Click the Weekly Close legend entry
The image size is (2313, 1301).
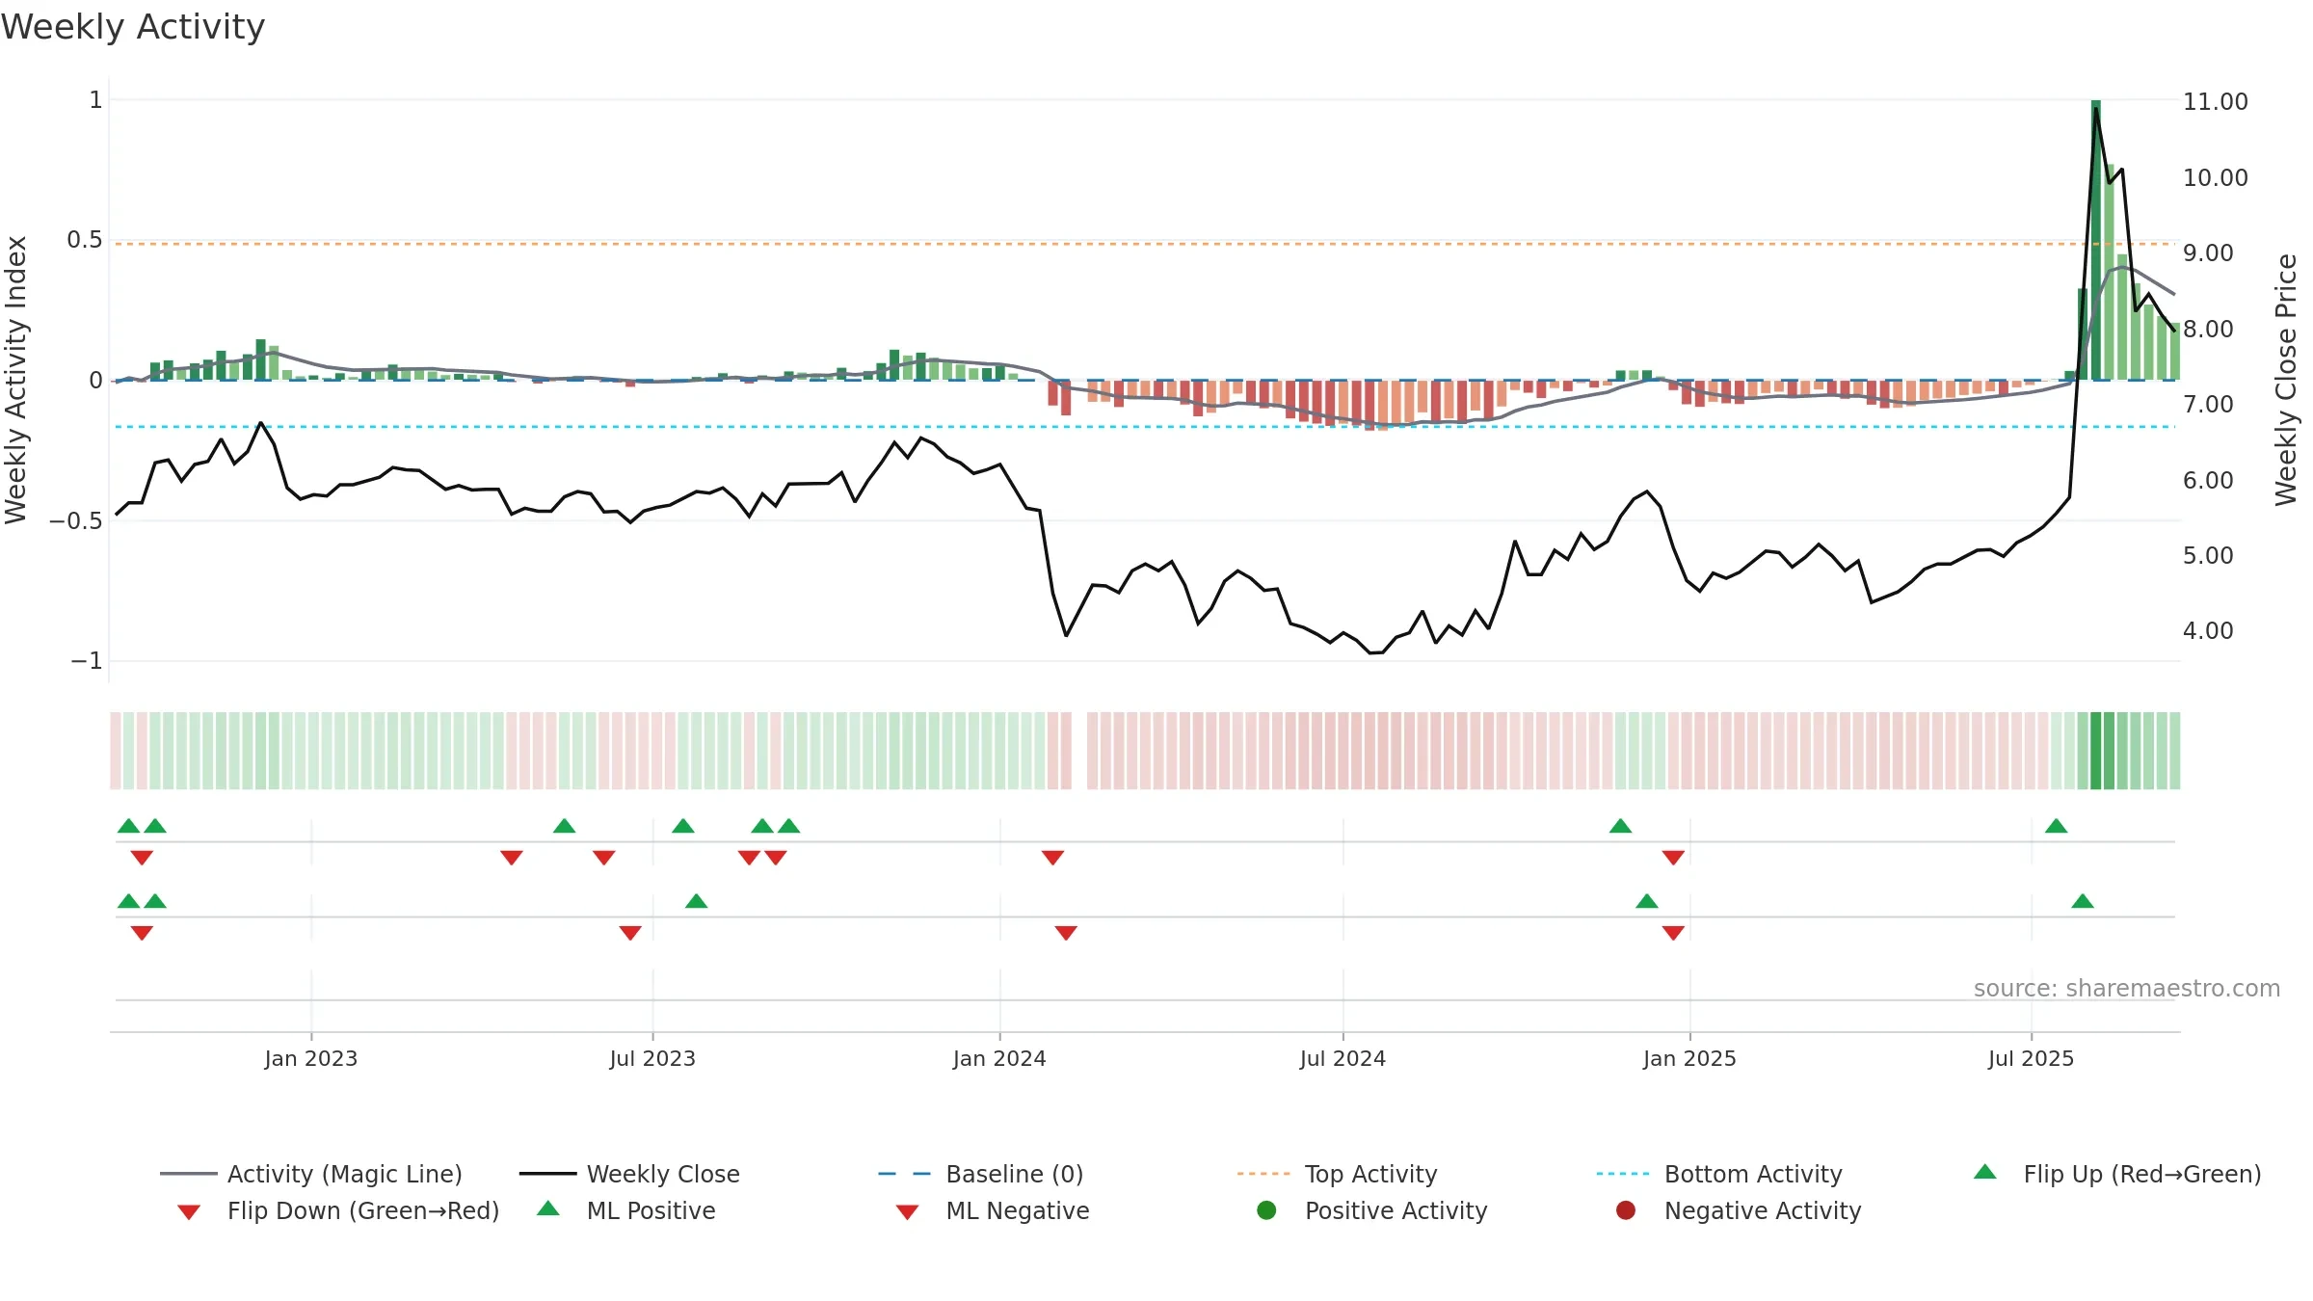pos(629,1174)
